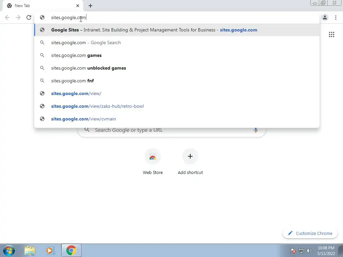Select 'sites.google.com - Google Search' suggestion
Screen dimensions: 343x257
tap(177, 42)
